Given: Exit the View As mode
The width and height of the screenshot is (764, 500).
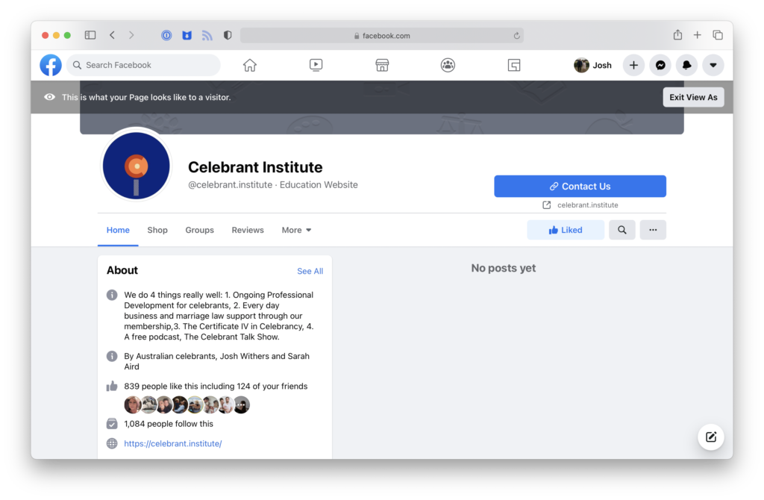Looking at the screenshot, I should (693, 97).
